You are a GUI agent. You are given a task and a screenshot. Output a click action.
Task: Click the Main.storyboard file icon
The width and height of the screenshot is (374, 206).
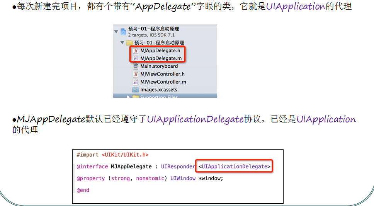(136, 66)
